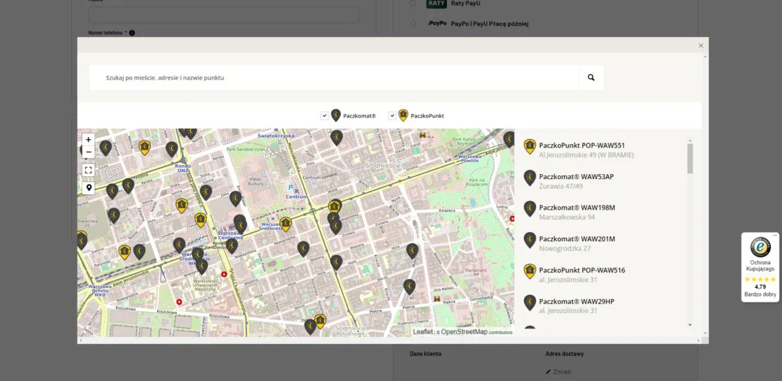
Task: Open the Trusted Shops badge options dots
Action: click(775, 235)
